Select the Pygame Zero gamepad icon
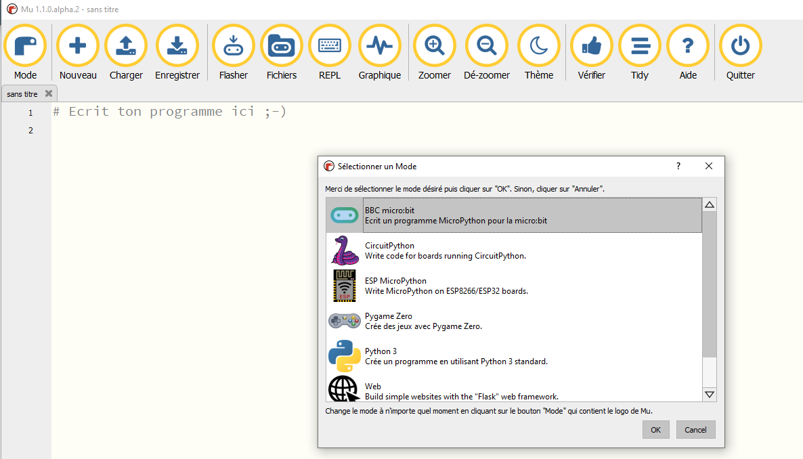803x459 pixels. tap(345, 321)
